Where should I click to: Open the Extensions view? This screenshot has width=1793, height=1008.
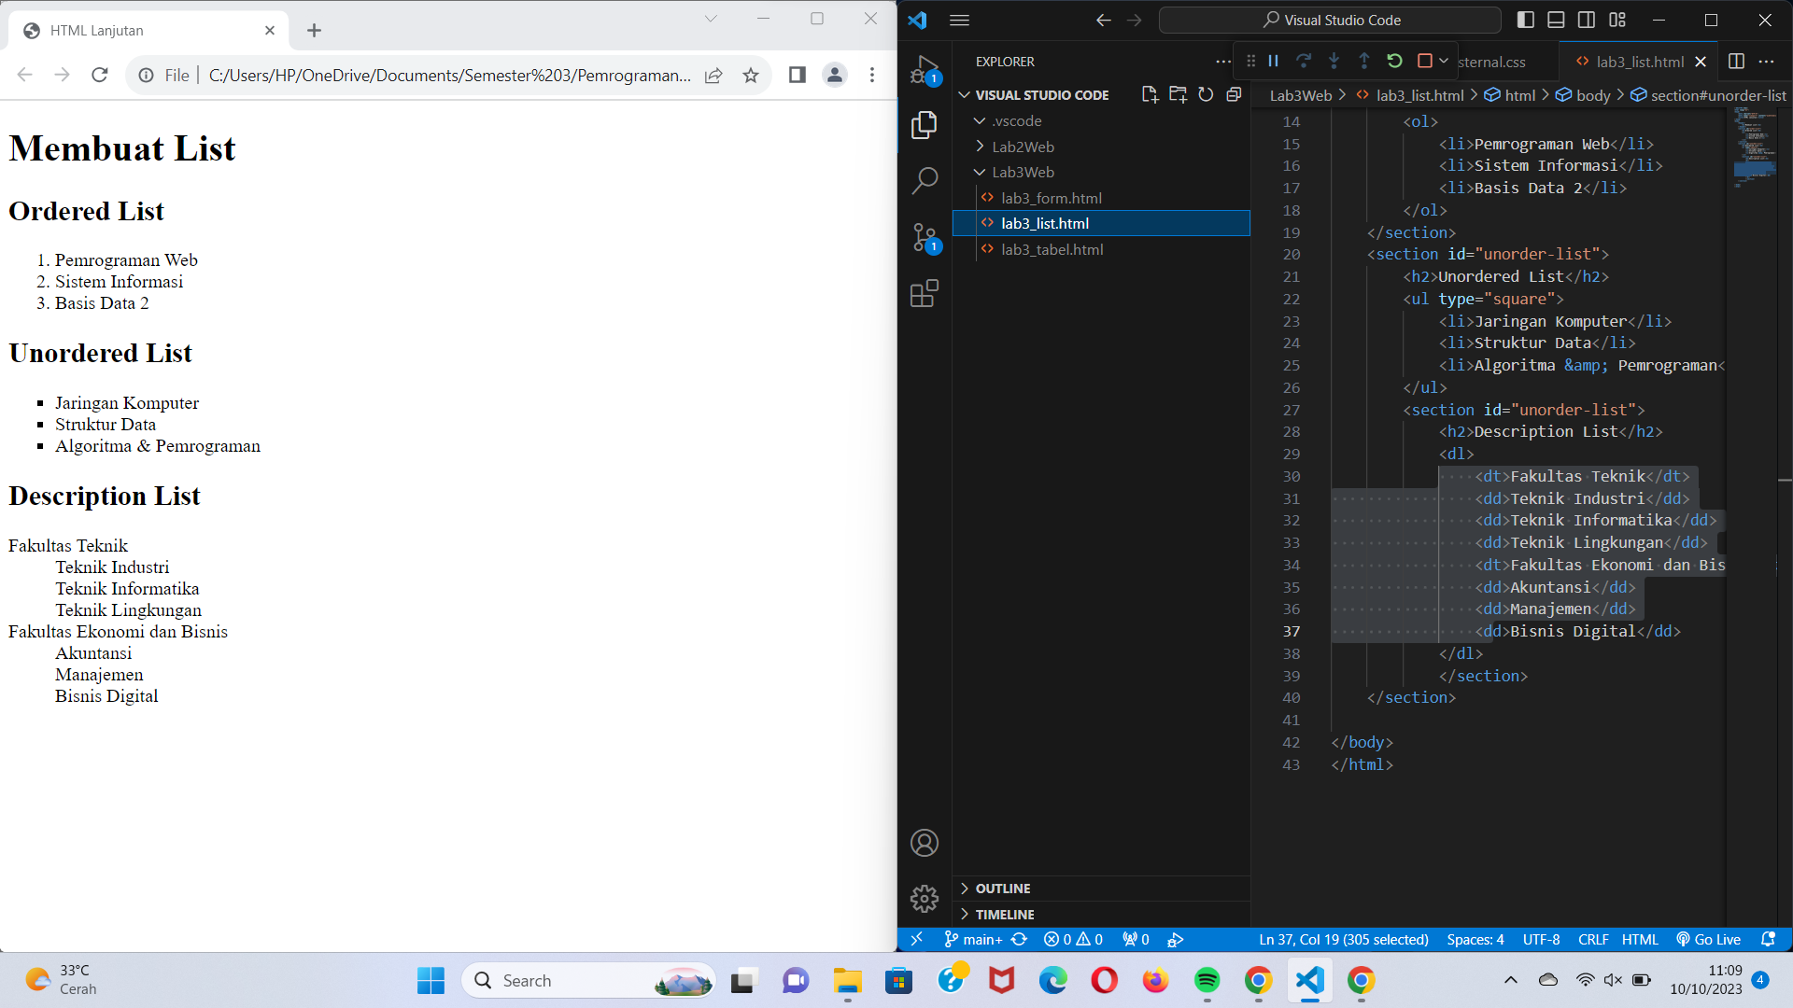(924, 294)
